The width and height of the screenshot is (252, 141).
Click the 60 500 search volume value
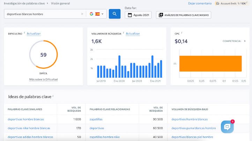pyautogui.click(x=158, y=128)
